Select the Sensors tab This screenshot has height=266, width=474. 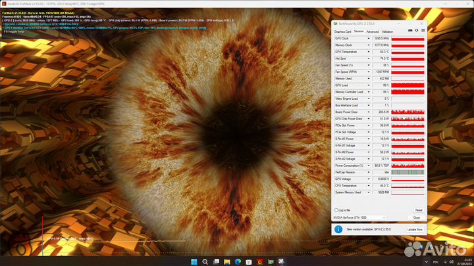pos(359,32)
